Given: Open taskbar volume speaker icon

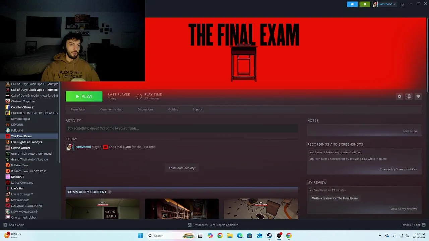Looking at the screenshot, I should coord(407,236).
